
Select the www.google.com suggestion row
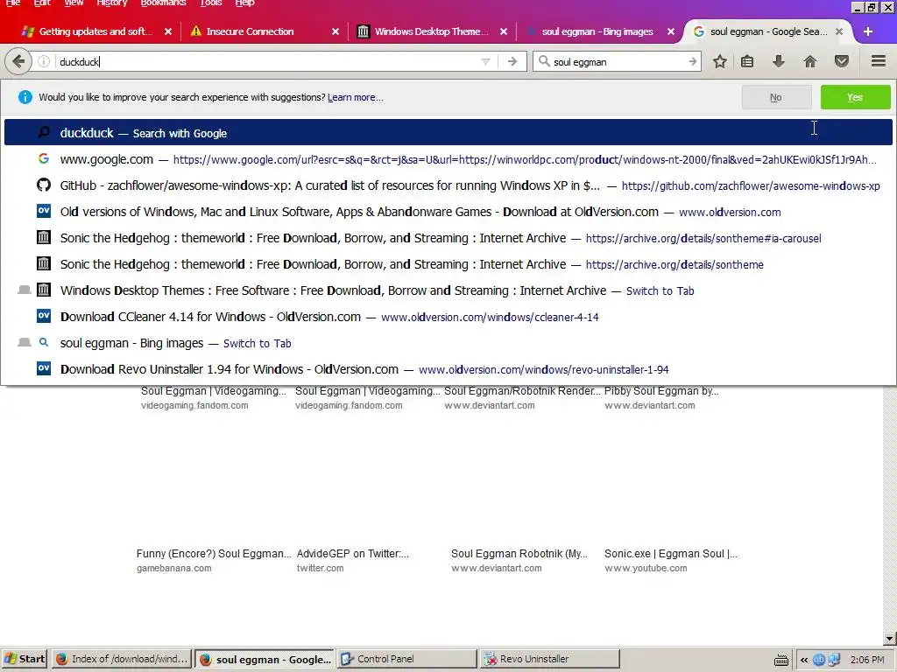click(448, 159)
